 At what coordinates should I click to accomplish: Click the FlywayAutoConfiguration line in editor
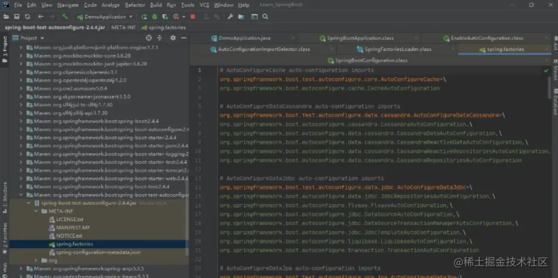tap(337, 205)
